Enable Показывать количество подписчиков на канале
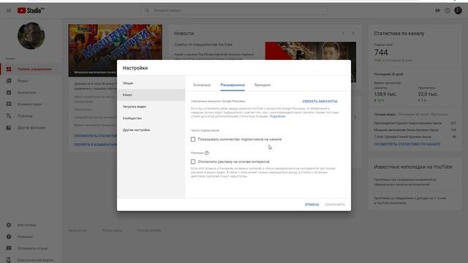468x263 pixels. (x=193, y=140)
